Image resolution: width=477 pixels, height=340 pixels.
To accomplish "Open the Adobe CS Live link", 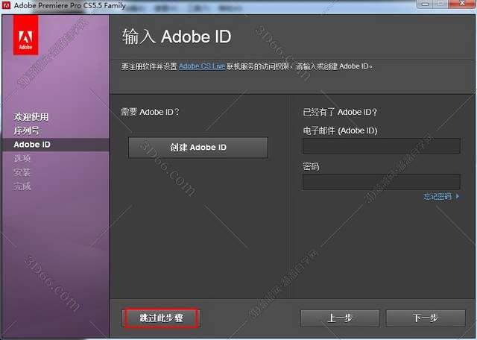I will [x=202, y=66].
